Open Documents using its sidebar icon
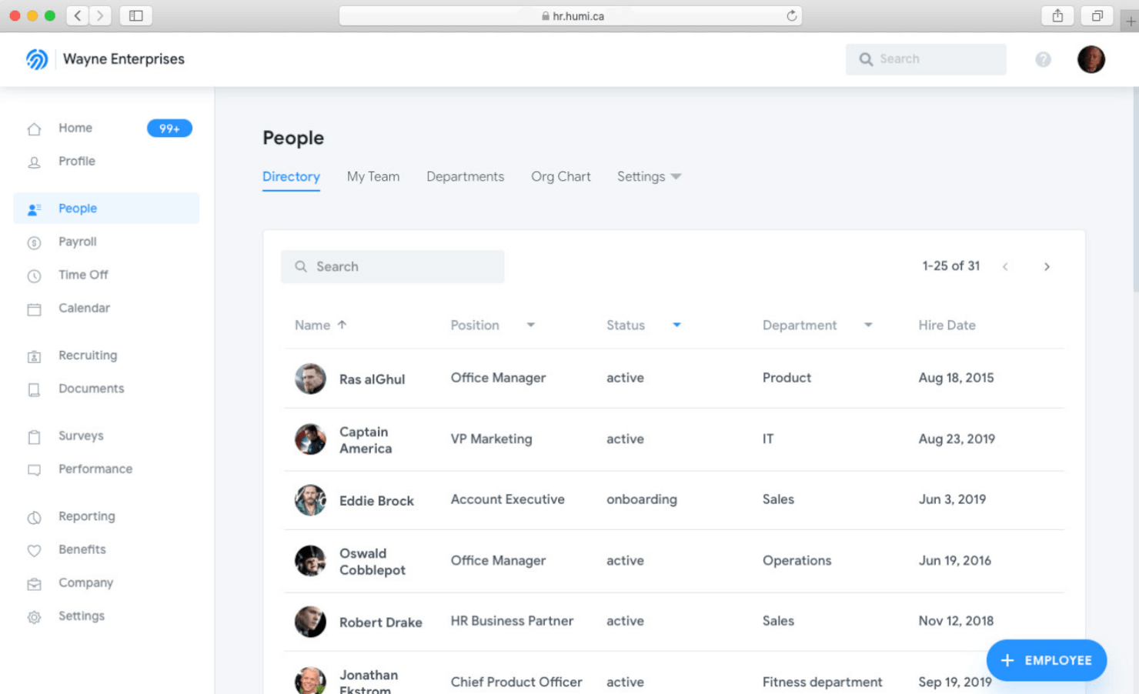 click(34, 389)
